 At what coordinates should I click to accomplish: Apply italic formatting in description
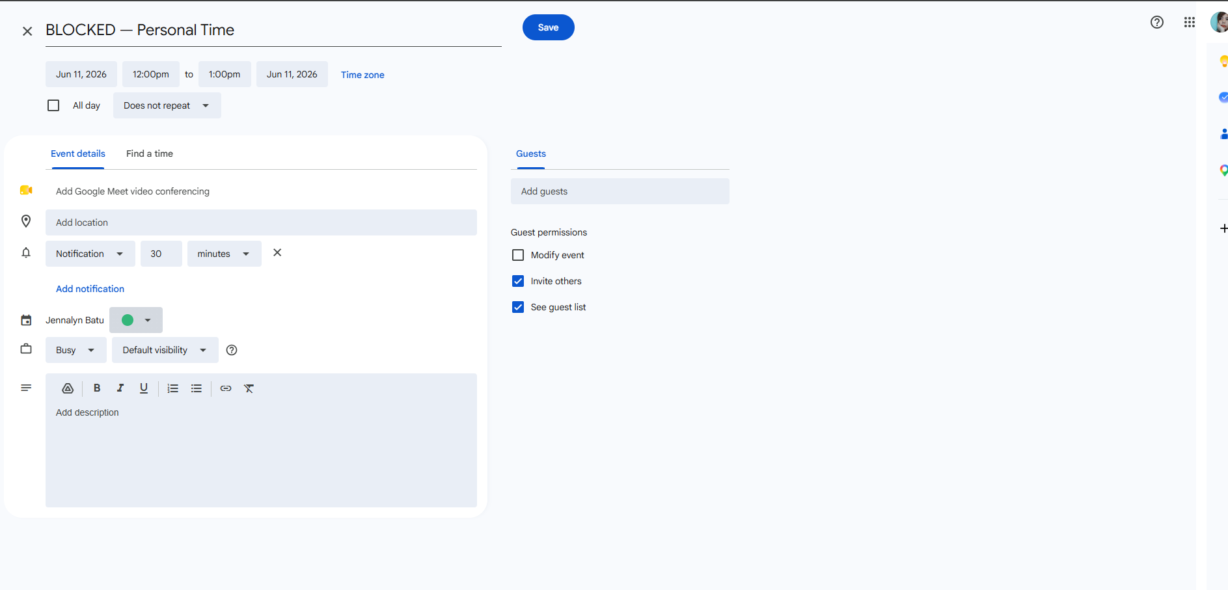tap(120, 388)
